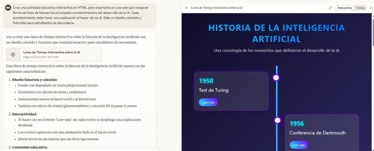Switch to Código tab
This screenshot has width=374, height=151.
pos(360,8)
